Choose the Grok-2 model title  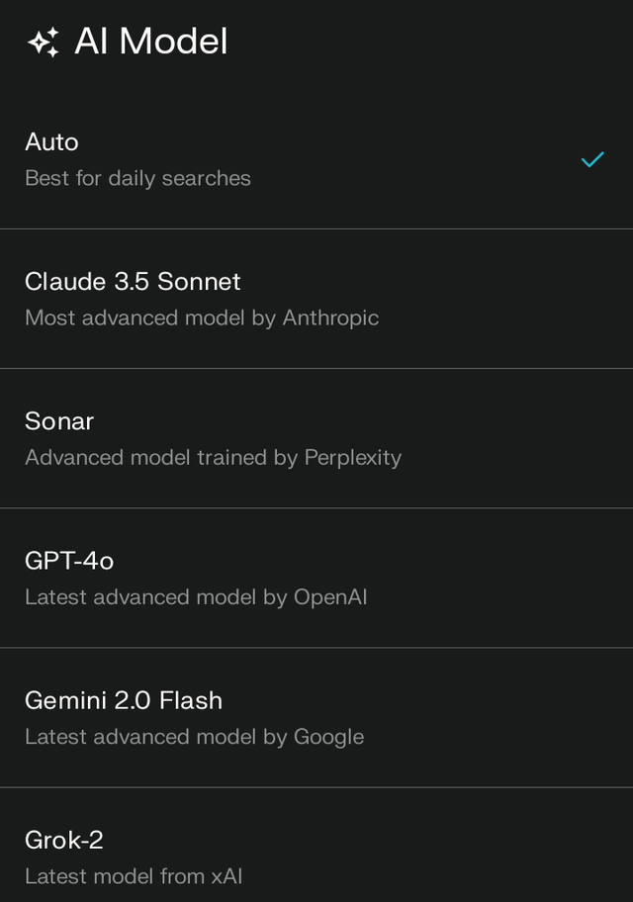coord(64,841)
